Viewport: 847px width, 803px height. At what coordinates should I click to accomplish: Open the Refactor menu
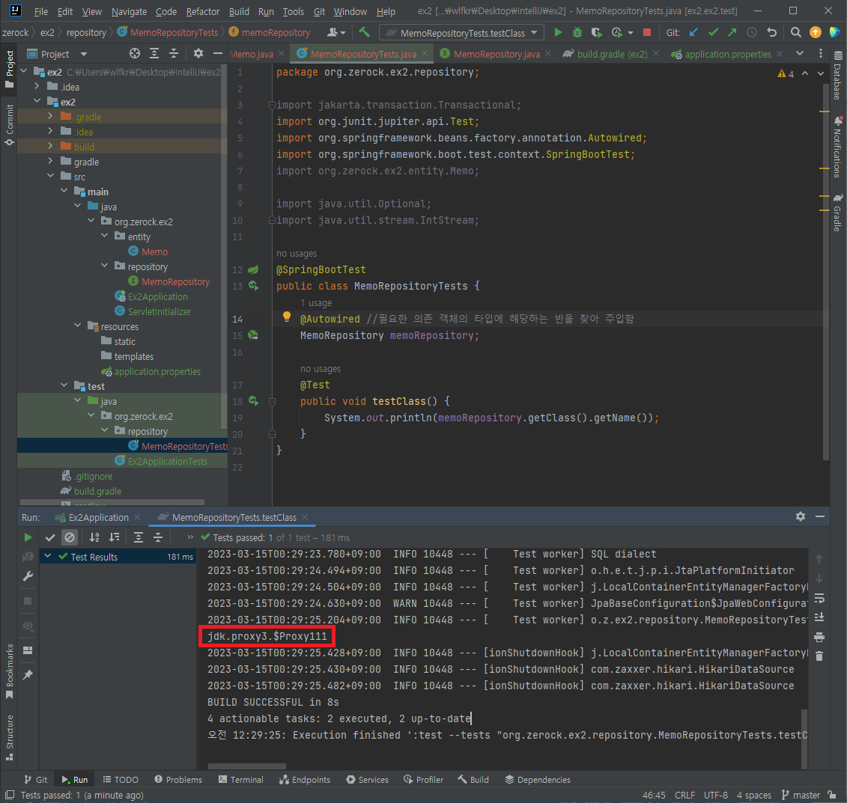[x=202, y=11]
